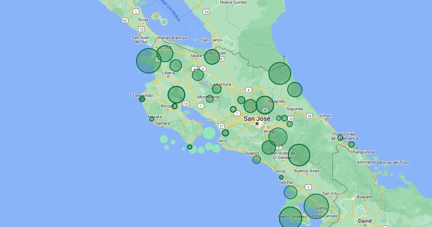The image size is (432, 227).
Task: Click route 32 shield left of Limon
Action: tap(309, 116)
